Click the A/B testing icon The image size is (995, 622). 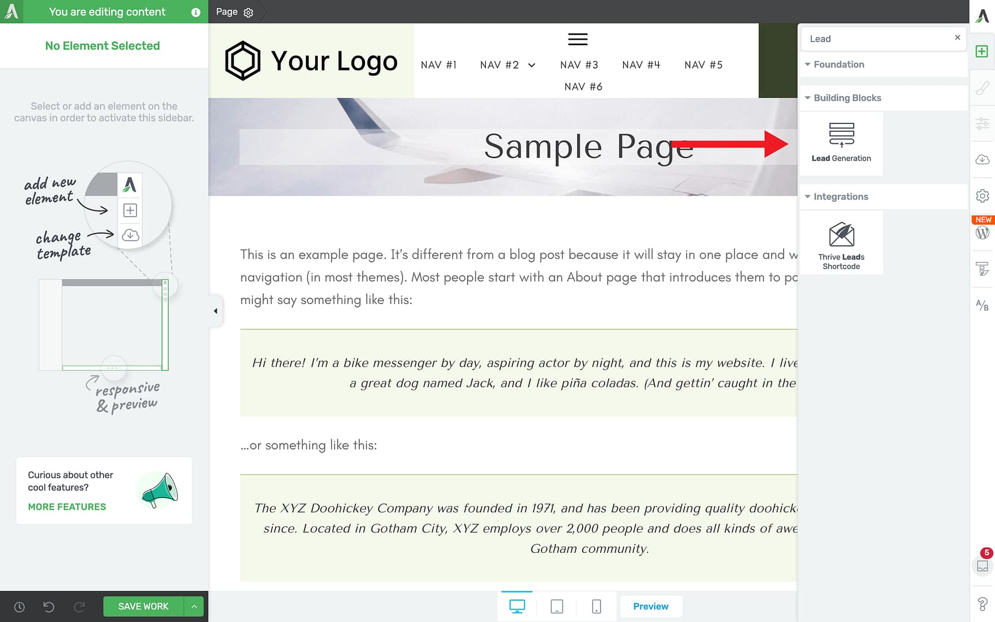point(982,305)
